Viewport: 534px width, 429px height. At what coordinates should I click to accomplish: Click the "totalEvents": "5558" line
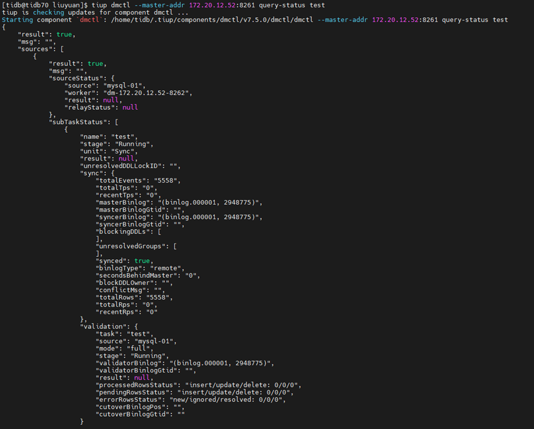138,180
